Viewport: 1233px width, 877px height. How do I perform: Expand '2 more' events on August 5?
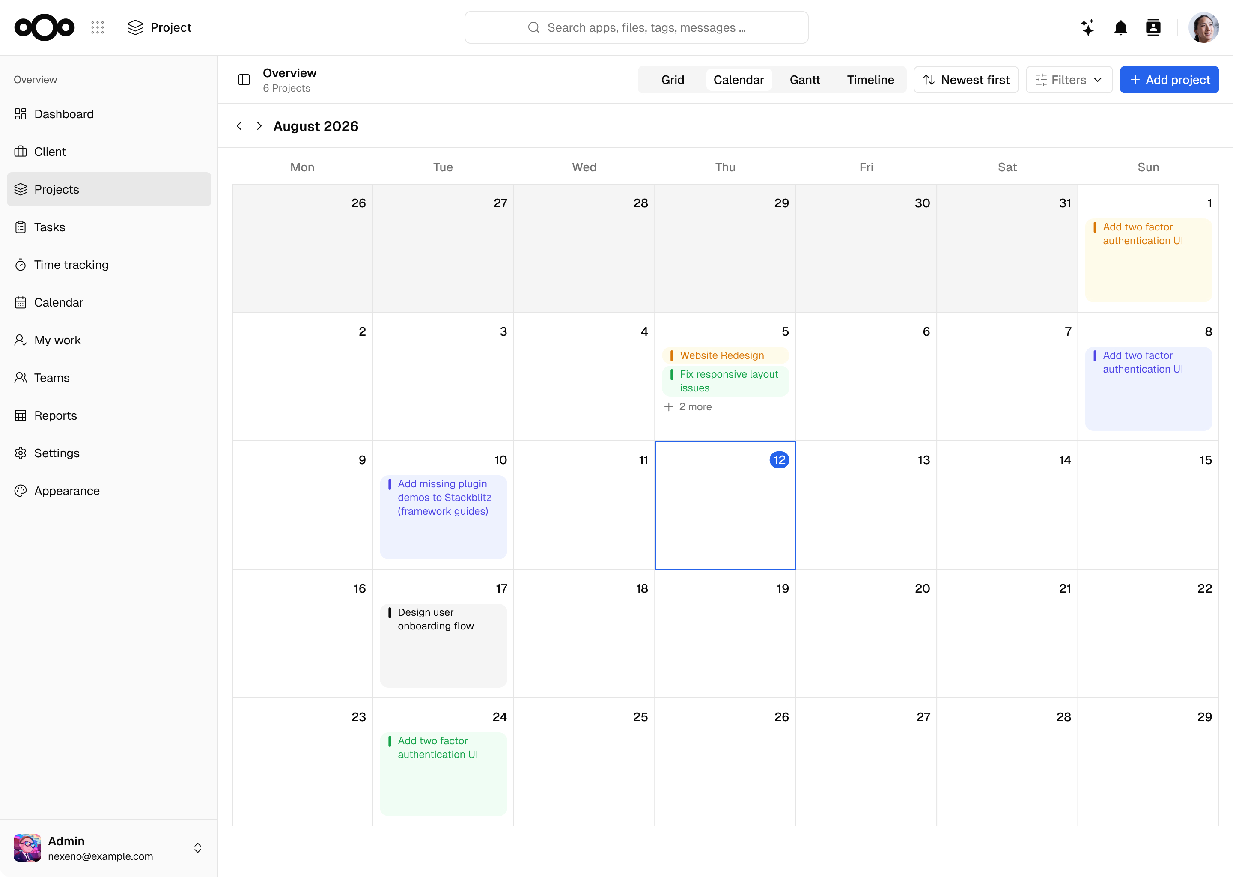pos(688,407)
